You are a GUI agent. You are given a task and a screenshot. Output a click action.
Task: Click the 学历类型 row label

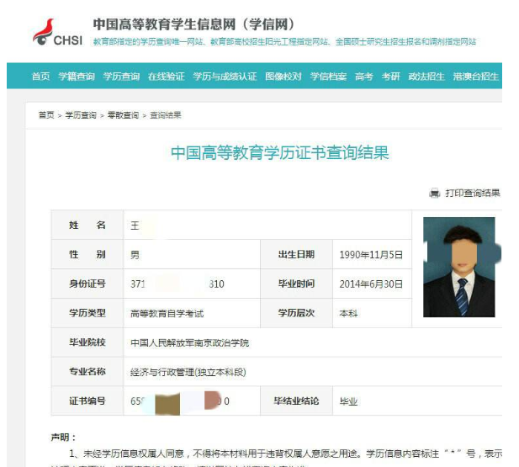[87, 313]
